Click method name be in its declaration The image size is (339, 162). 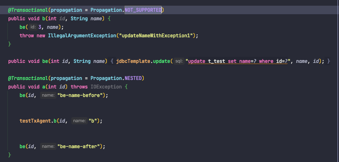tap(45, 61)
